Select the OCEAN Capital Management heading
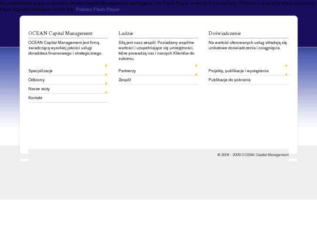Image resolution: width=317 pixels, height=237 pixels. point(60,33)
